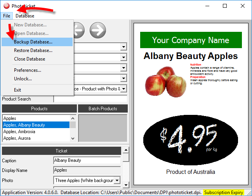The width and height of the screenshot is (252, 196).
Task: Expand the Photo dropdown for Three Apples
Action: tap(116, 180)
